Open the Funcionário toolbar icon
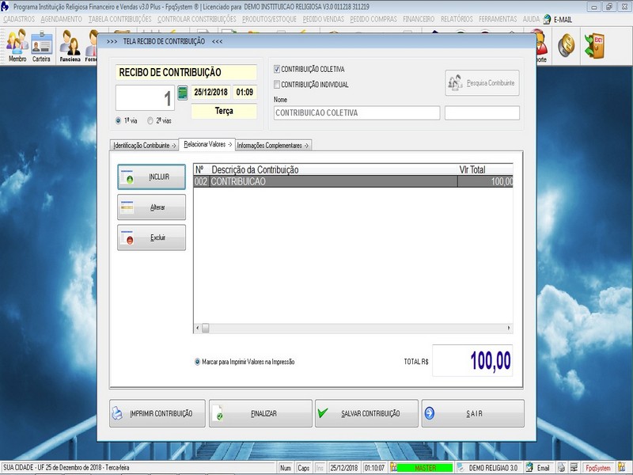The width and height of the screenshot is (633, 475). click(70, 46)
